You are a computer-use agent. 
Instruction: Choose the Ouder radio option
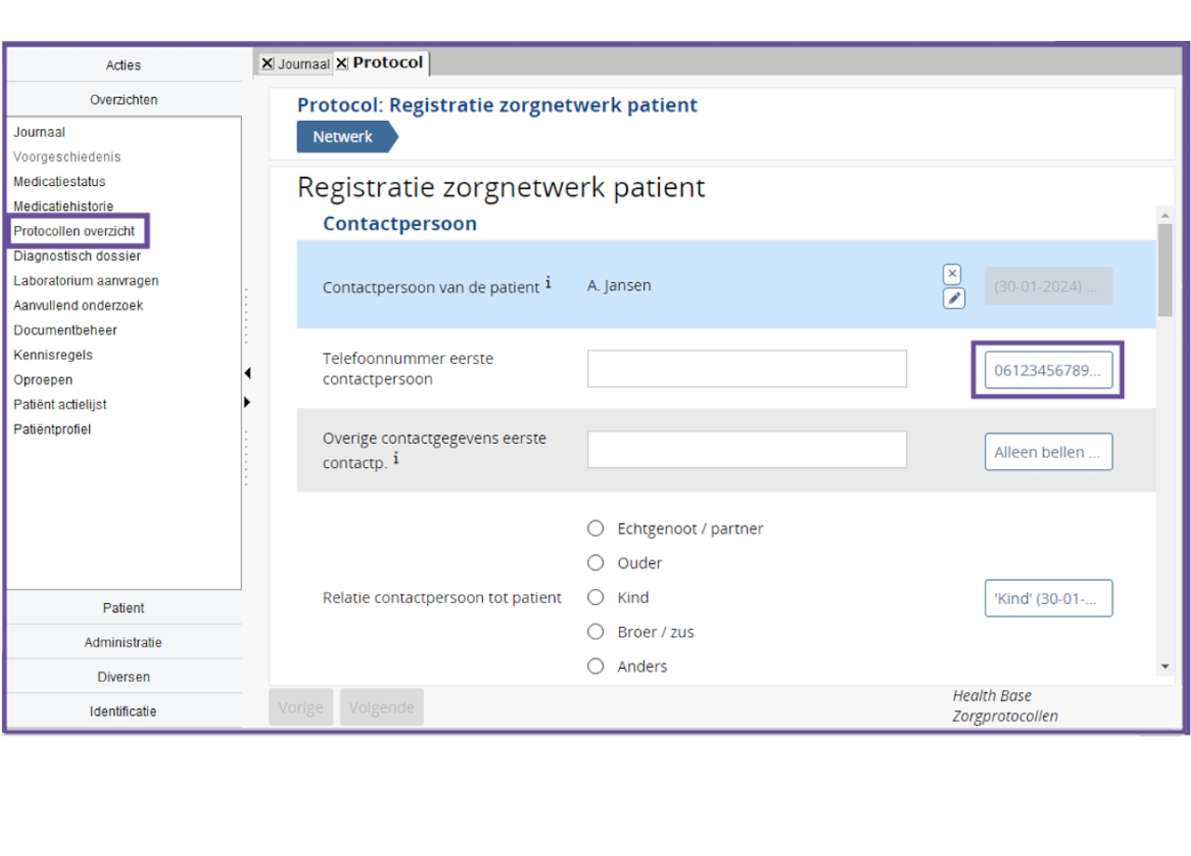click(595, 563)
